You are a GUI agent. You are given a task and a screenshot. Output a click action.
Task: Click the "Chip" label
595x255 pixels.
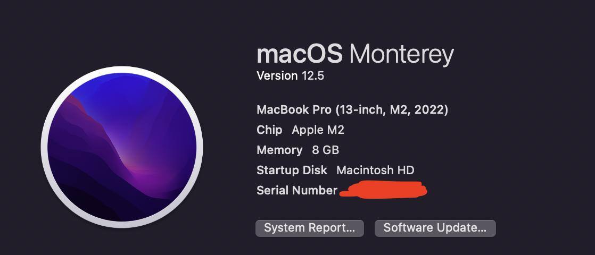[269, 130]
